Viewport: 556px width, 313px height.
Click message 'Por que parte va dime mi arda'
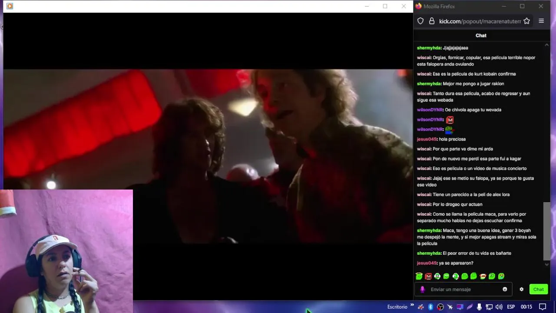click(463, 149)
